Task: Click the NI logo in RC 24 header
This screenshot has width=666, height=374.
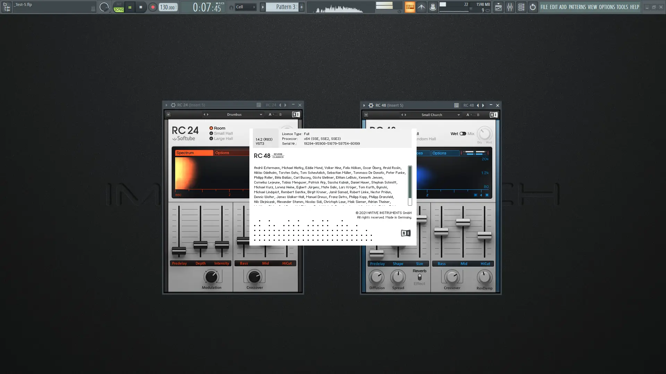Action: click(296, 114)
